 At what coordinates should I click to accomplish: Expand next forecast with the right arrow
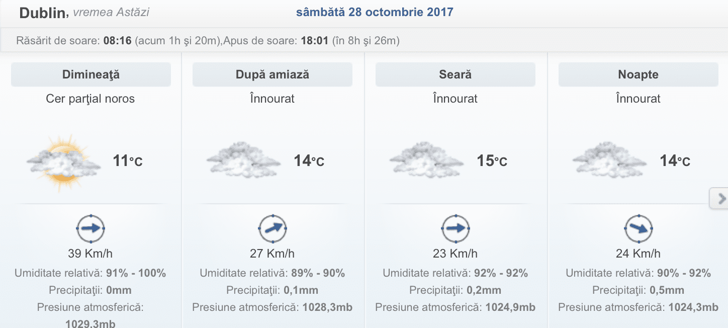click(x=721, y=199)
